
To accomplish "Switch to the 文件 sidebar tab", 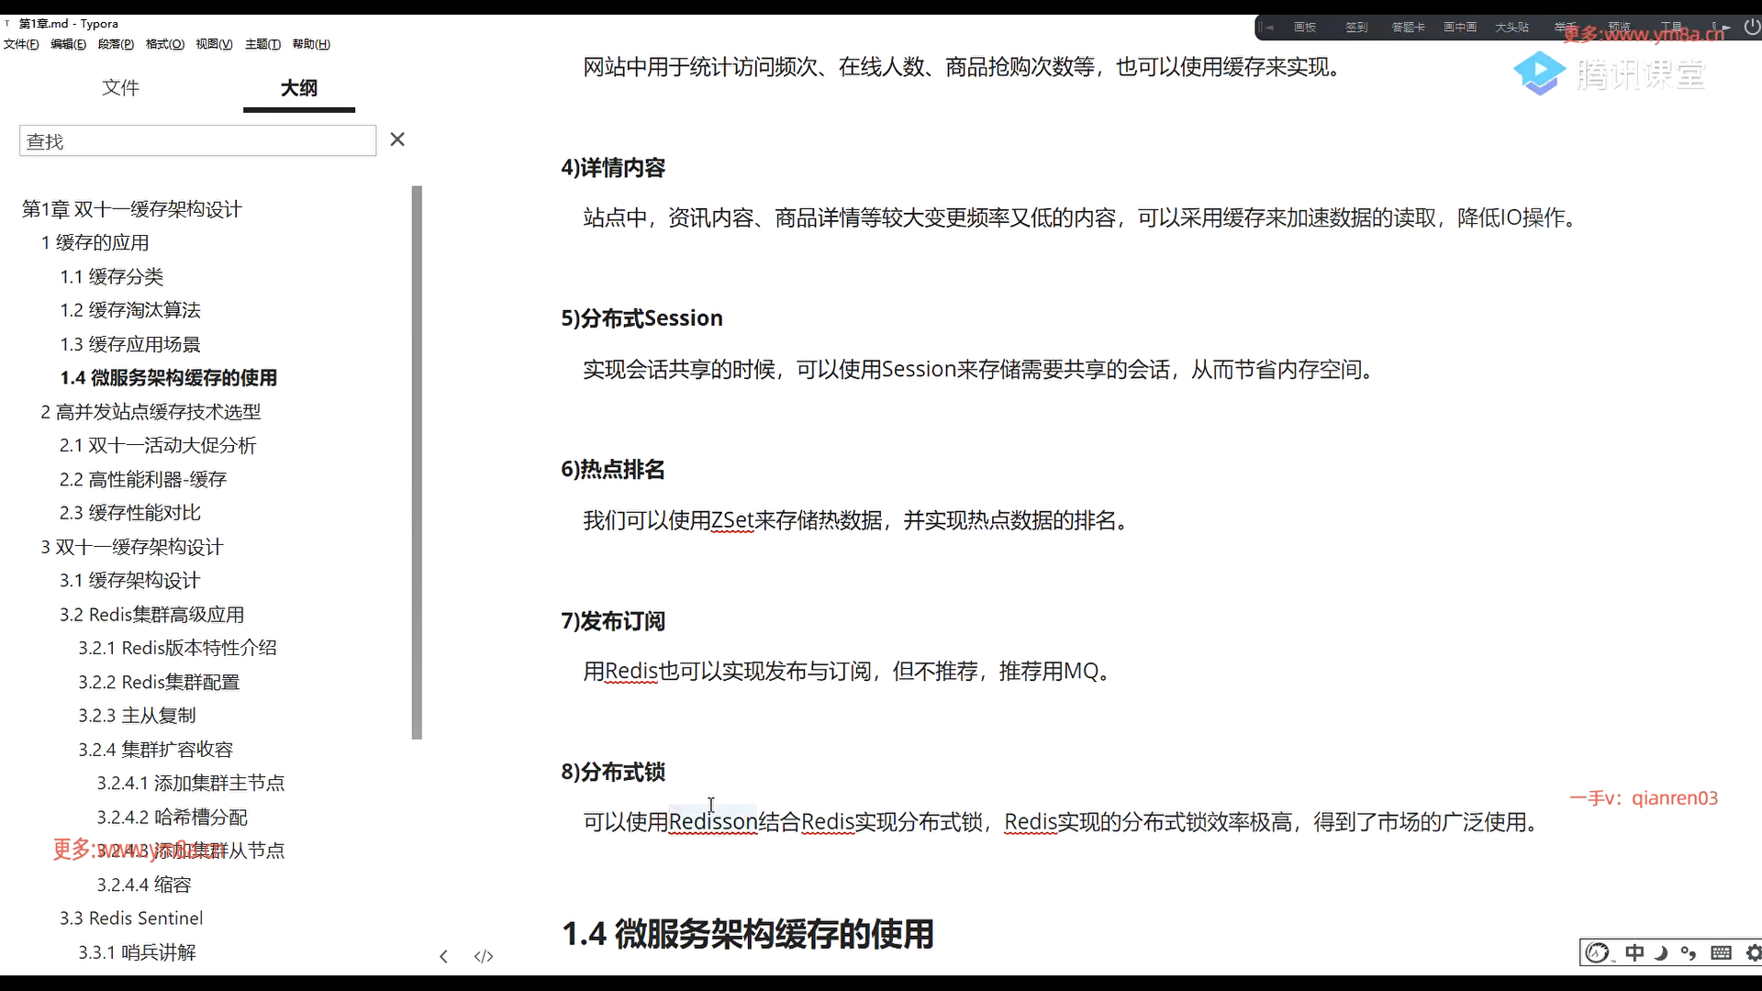I will click(x=120, y=87).
